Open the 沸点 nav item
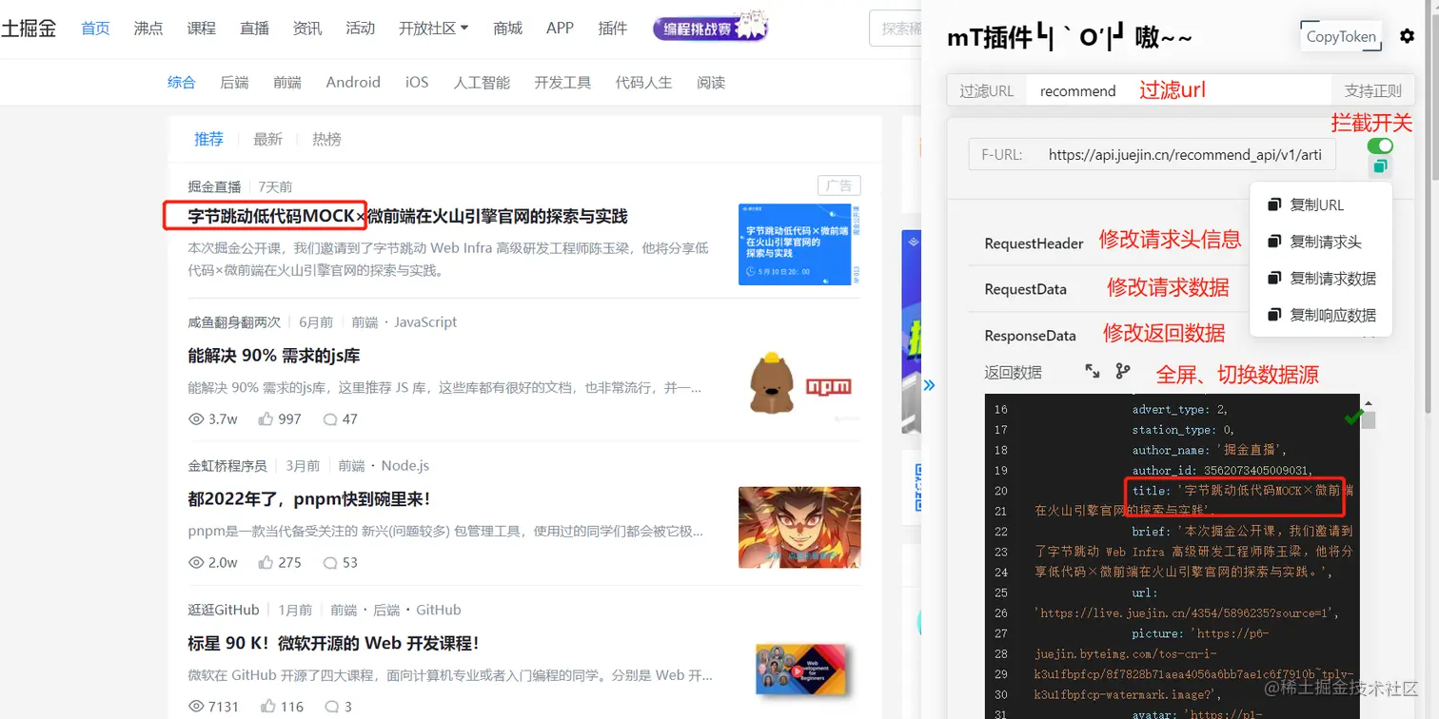The width and height of the screenshot is (1439, 719). [x=148, y=28]
